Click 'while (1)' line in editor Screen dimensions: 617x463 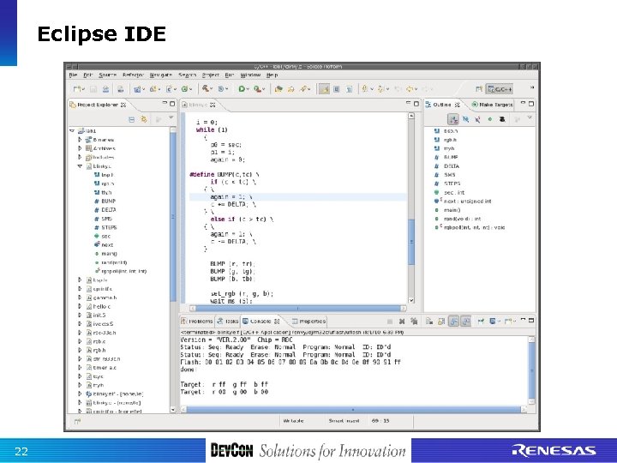pos(212,129)
